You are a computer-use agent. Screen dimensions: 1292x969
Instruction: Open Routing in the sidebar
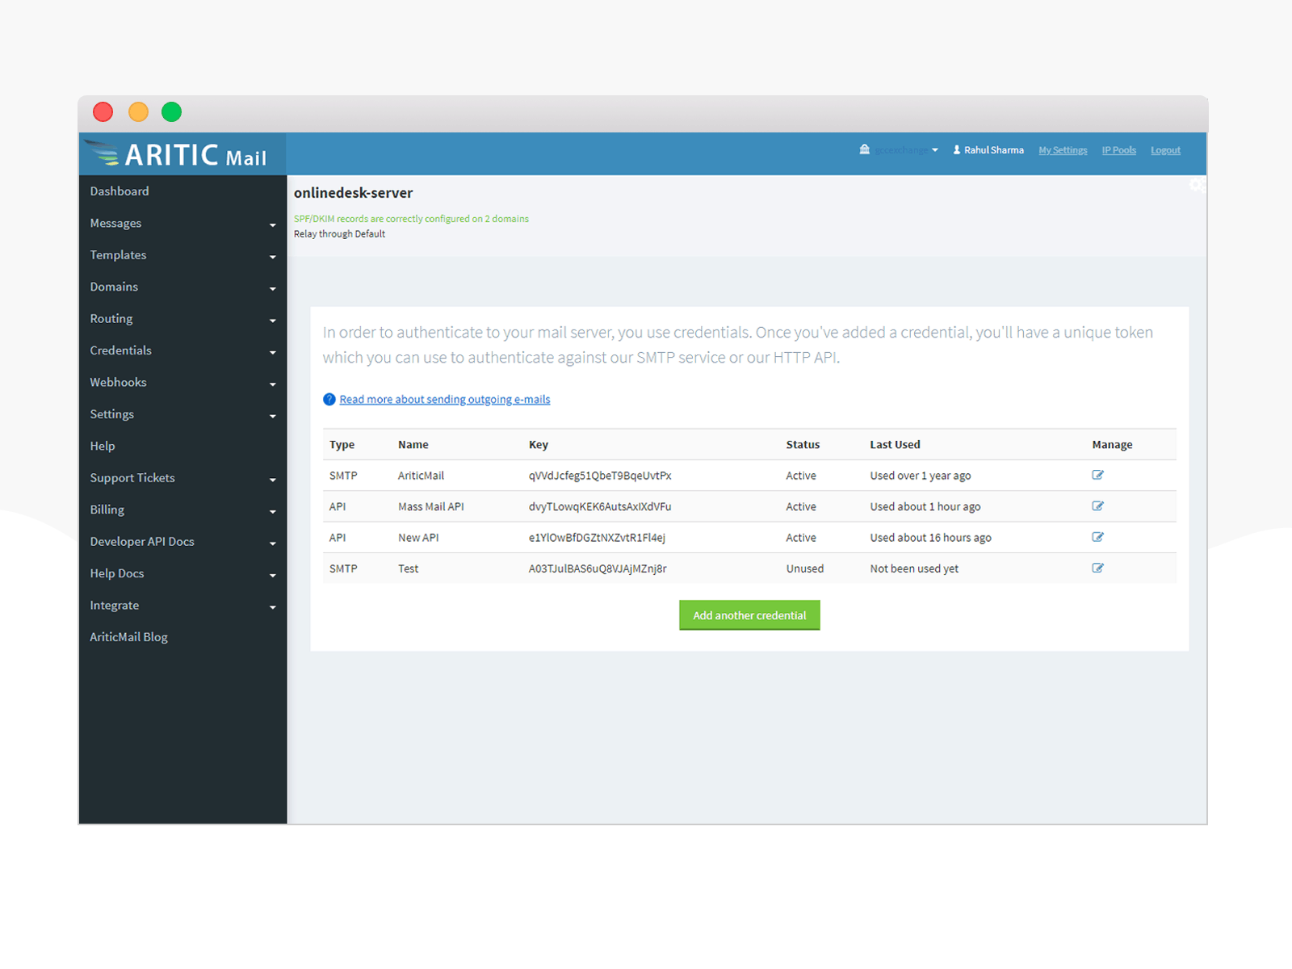click(111, 318)
